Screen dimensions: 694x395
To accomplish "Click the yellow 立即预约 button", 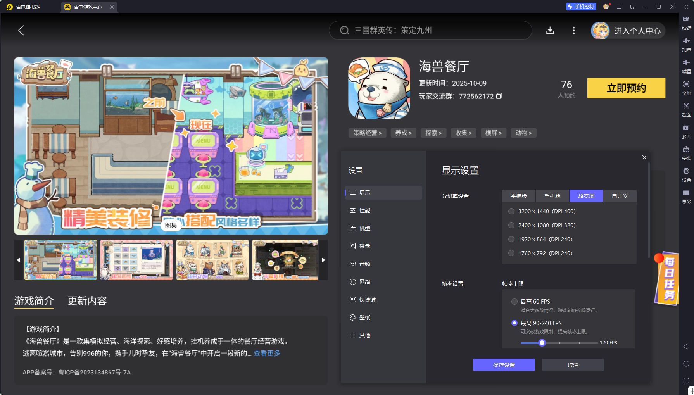I will tap(626, 88).
